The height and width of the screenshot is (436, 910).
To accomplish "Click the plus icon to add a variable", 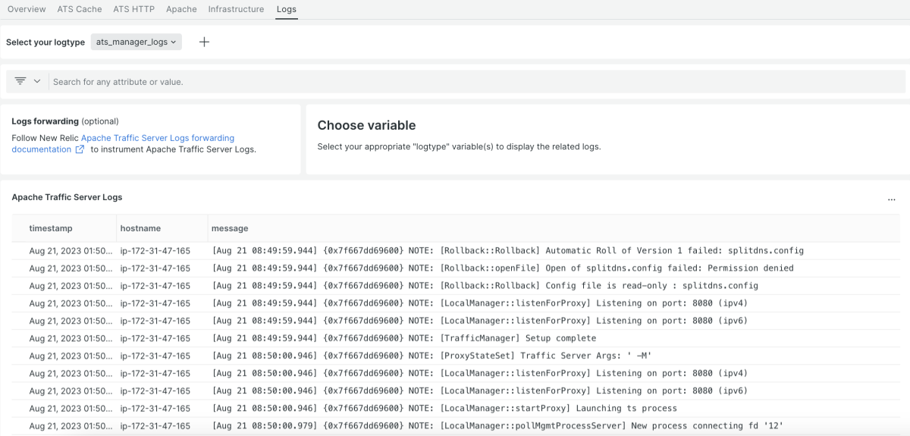I will pyautogui.click(x=204, y=42).
